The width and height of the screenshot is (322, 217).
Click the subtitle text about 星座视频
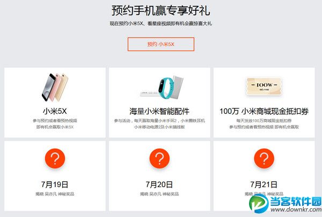click(x=161, y=24)
